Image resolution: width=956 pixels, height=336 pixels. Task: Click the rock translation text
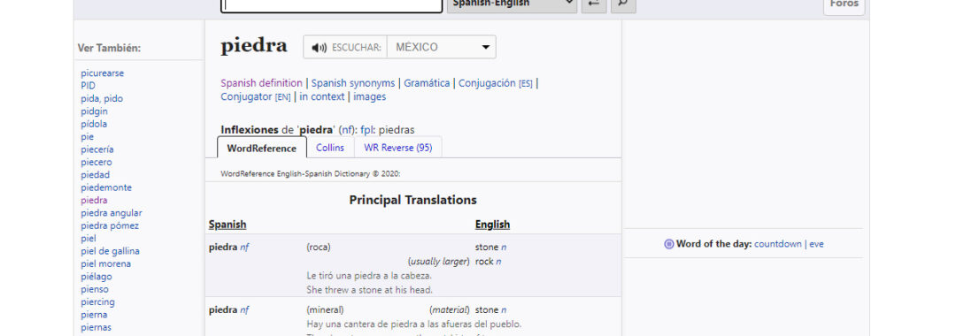click(484, 262)
